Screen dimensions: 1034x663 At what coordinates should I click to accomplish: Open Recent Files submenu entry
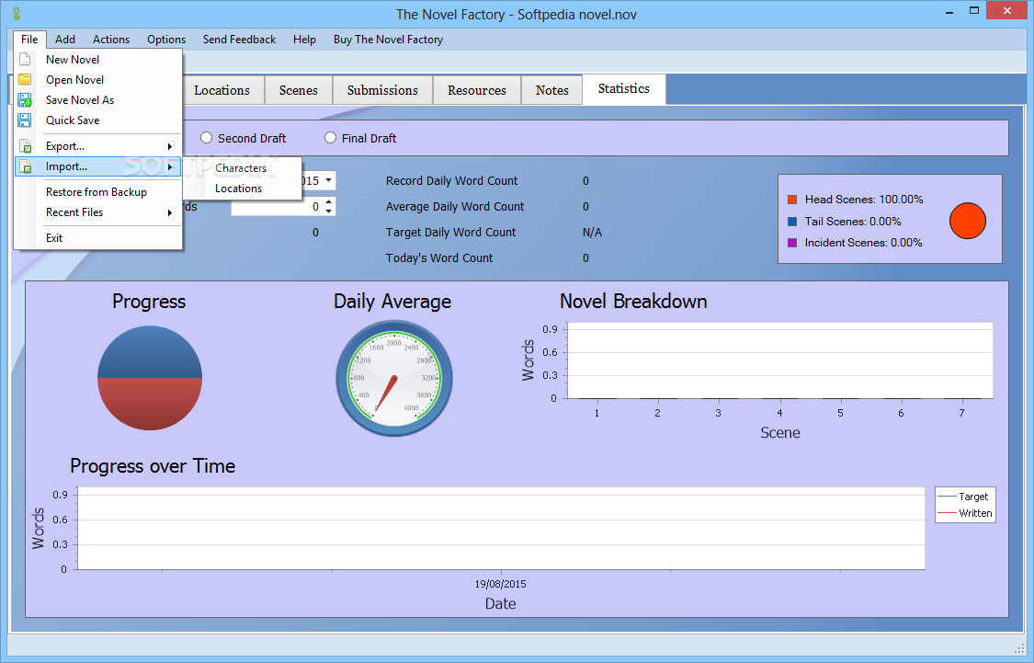(x=98, y=212)
